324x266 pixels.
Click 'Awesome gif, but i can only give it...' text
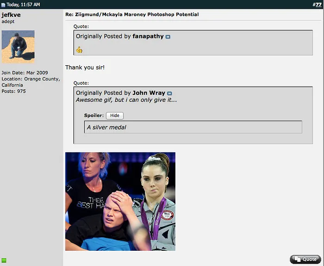tap(126, 100)
